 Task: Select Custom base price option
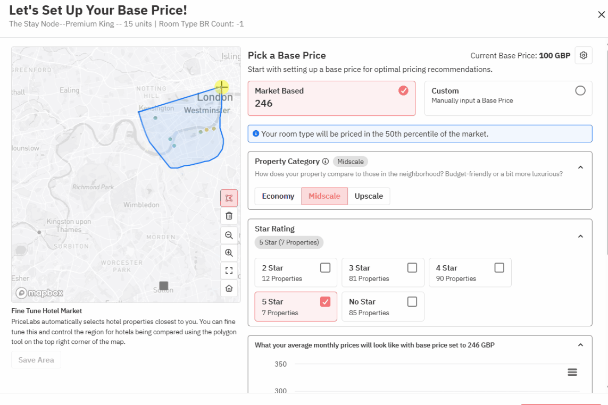(x=509, y=98)
